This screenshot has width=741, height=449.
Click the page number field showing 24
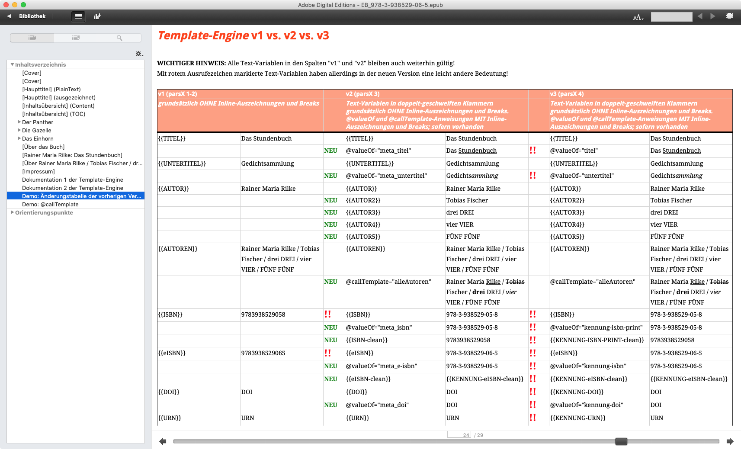pyautogui.click(x=459, y=435)
